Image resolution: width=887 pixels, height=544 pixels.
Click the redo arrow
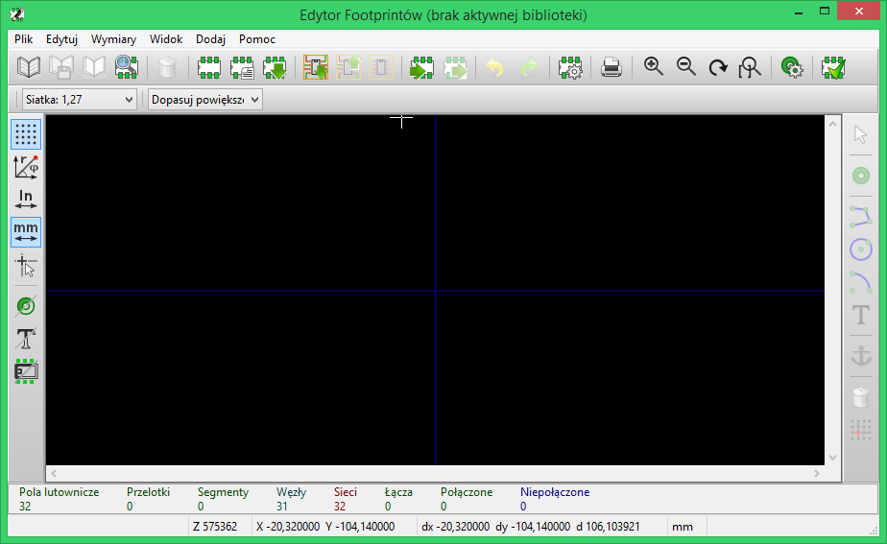click(x=529, y=67)
